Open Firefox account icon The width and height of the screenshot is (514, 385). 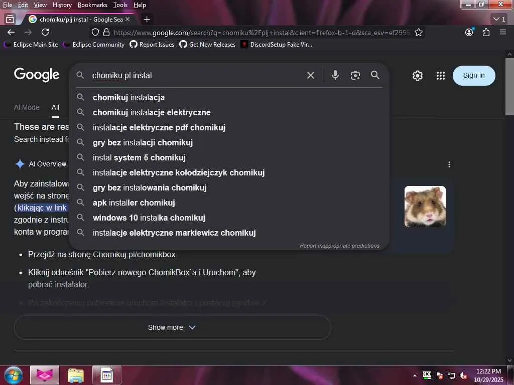[469, 32]
